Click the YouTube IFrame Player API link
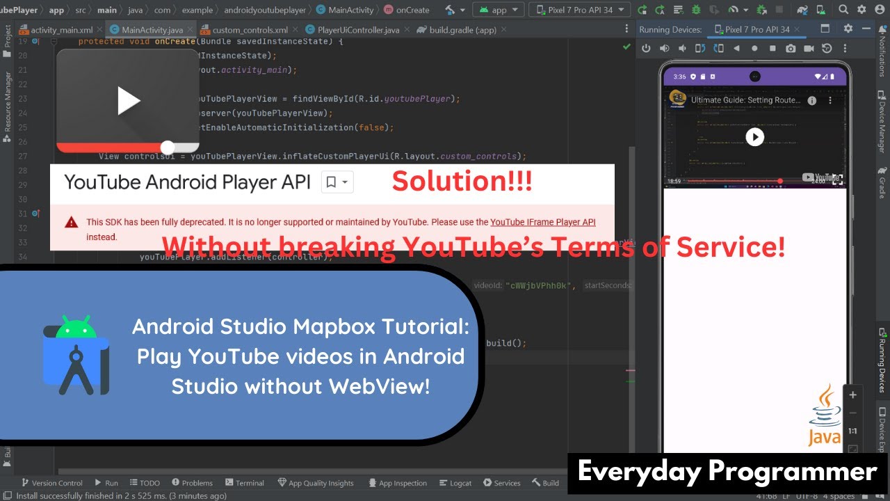This screenshot has height=501, width=890. 543,222
